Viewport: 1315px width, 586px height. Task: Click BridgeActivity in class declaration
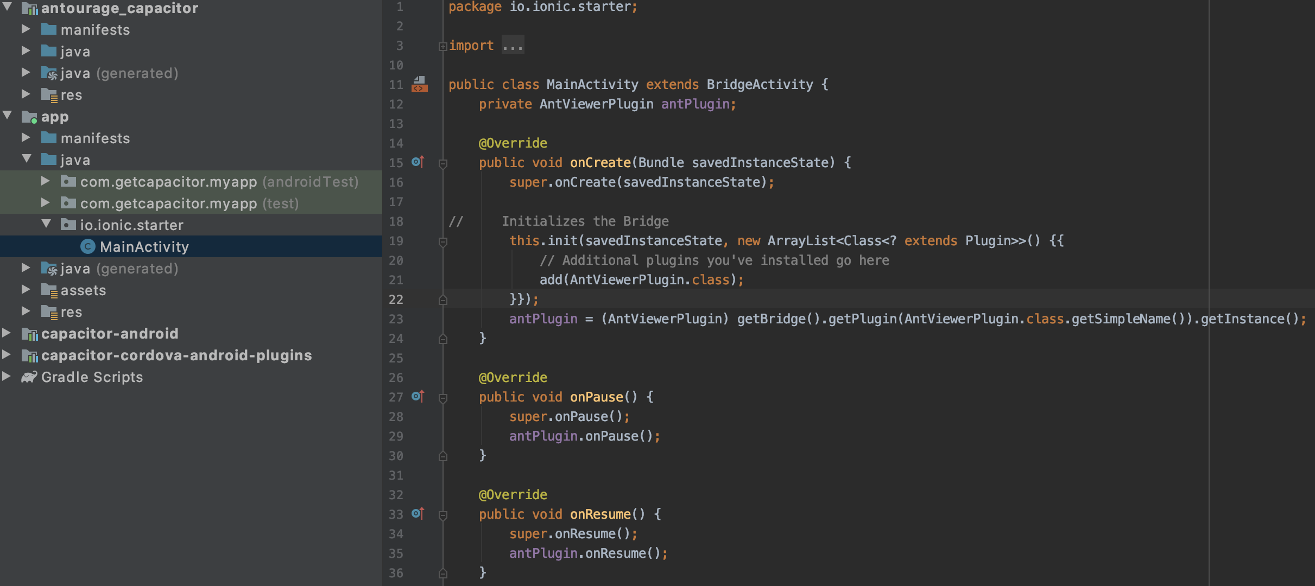(760, 85)
